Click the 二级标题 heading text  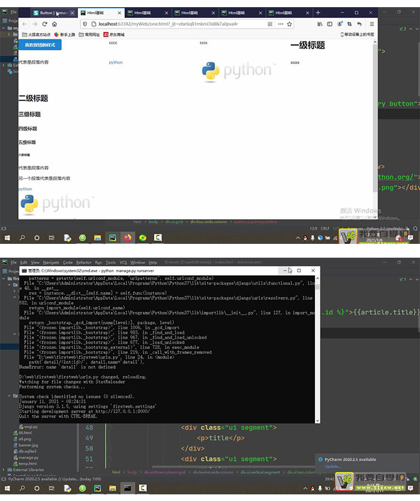point(33,99)
